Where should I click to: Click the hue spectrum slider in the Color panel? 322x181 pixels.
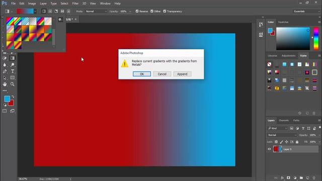click(x=316, y=39)
